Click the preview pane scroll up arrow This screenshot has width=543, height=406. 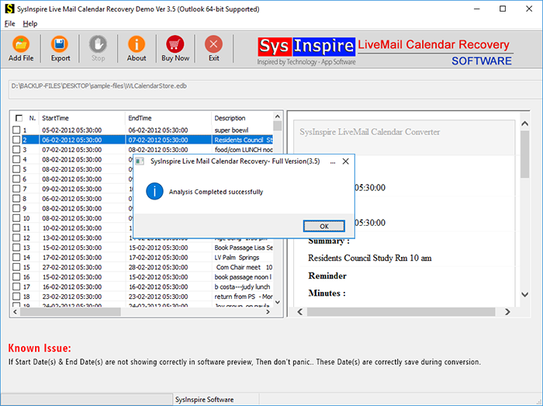tap(524, 123)
